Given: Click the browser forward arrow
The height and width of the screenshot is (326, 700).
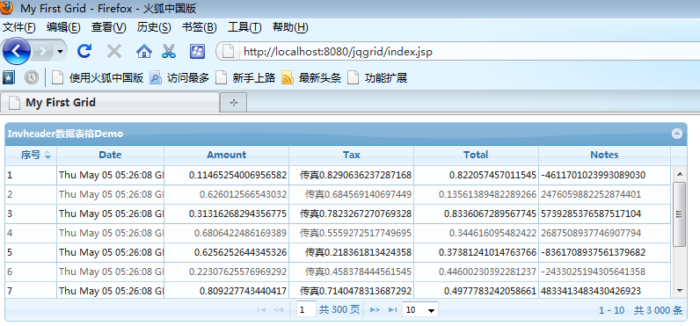Looking at the screenshot, I should [43, 52].
